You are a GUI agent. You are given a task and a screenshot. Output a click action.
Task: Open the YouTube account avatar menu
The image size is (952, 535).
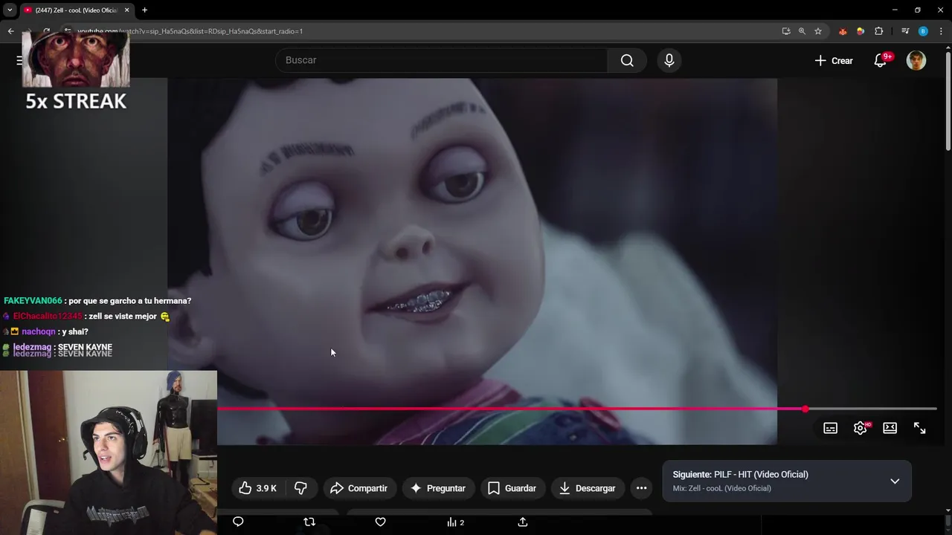[916, 60]
